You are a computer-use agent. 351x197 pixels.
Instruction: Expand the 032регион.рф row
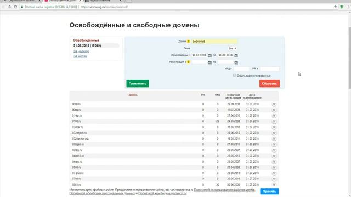tap(274, 138)
